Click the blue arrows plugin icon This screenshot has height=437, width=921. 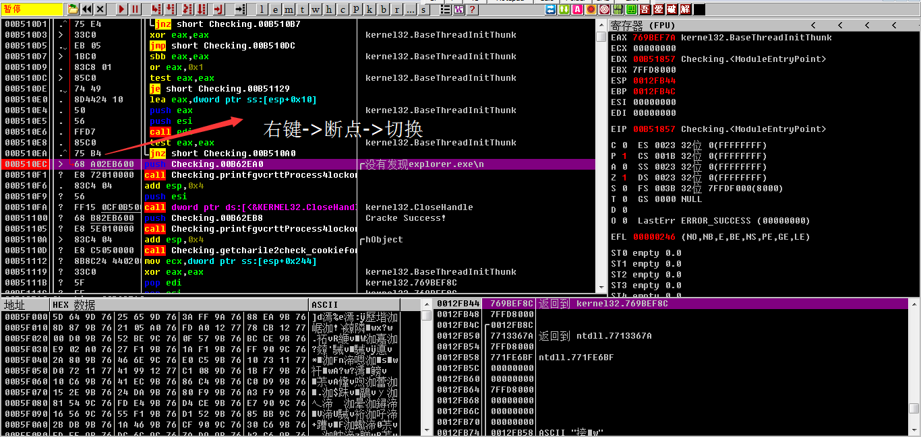(x=550, y=9)
